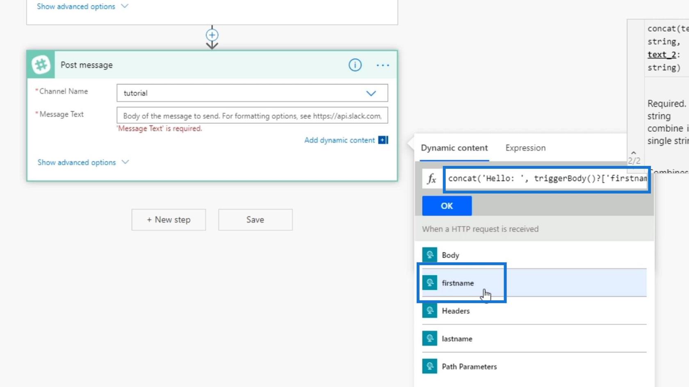
Task: Click the concat expression input field
Action: [x=547, y=179]
